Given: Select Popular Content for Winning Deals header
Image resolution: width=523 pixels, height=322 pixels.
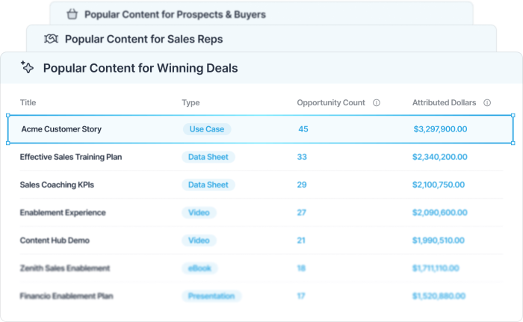Looking at the screenshot, I should pos(140,68).
